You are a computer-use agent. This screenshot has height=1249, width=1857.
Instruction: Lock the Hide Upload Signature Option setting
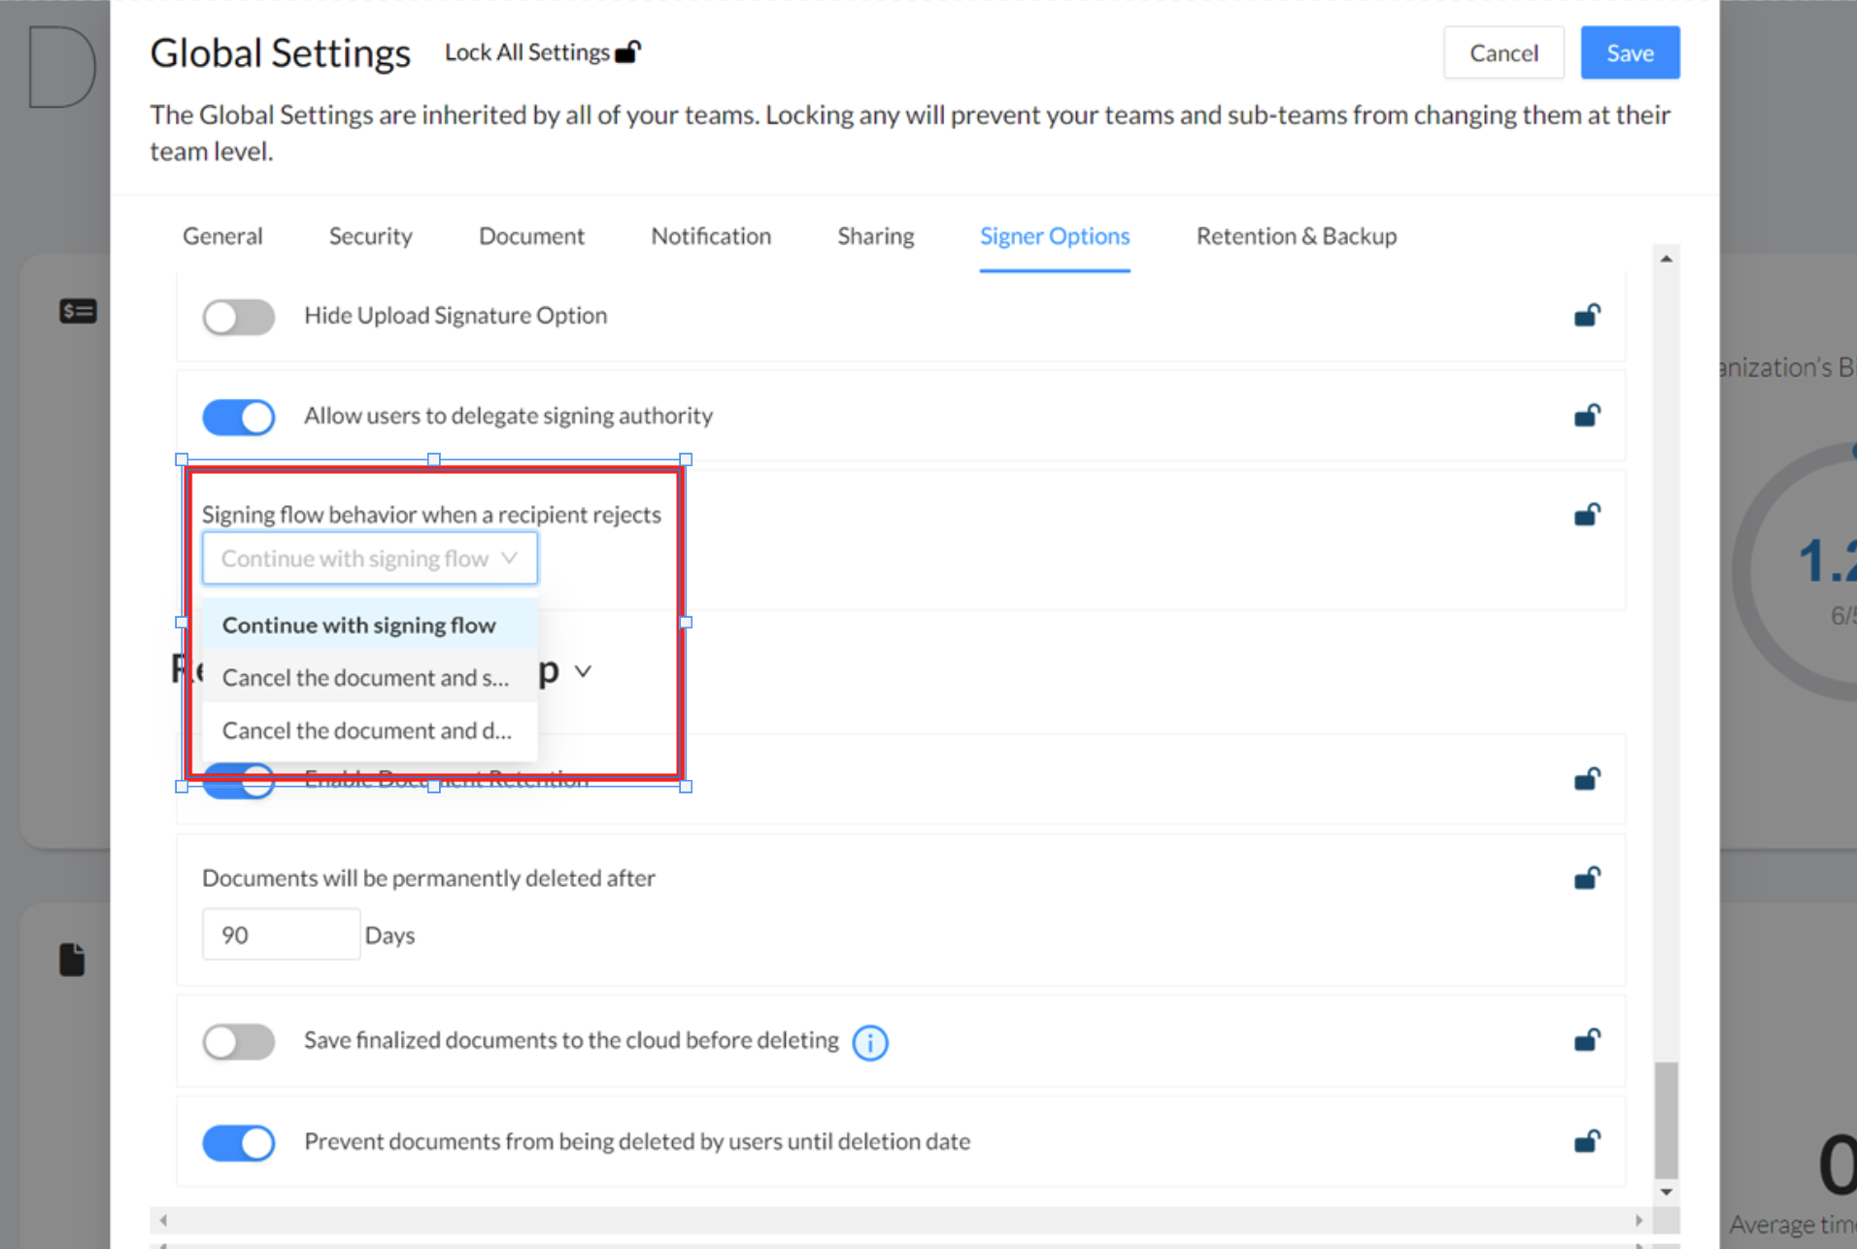pyautogui.click(x=1586, y=316)
